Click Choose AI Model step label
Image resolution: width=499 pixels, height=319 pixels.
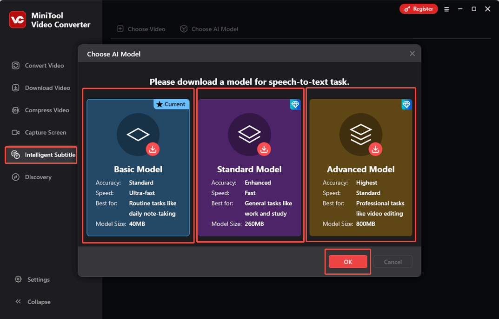[215, 29]
